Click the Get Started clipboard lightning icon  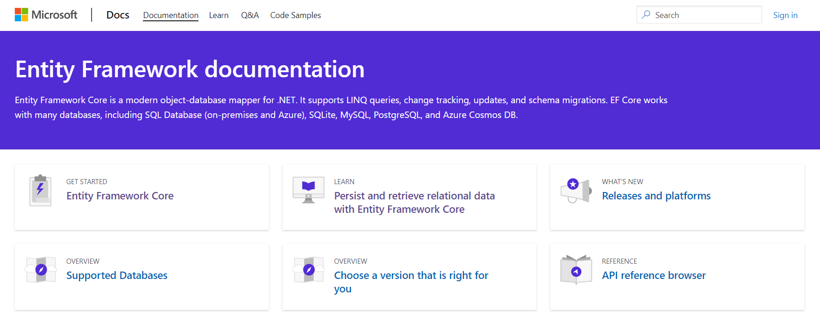pos(41,190)
